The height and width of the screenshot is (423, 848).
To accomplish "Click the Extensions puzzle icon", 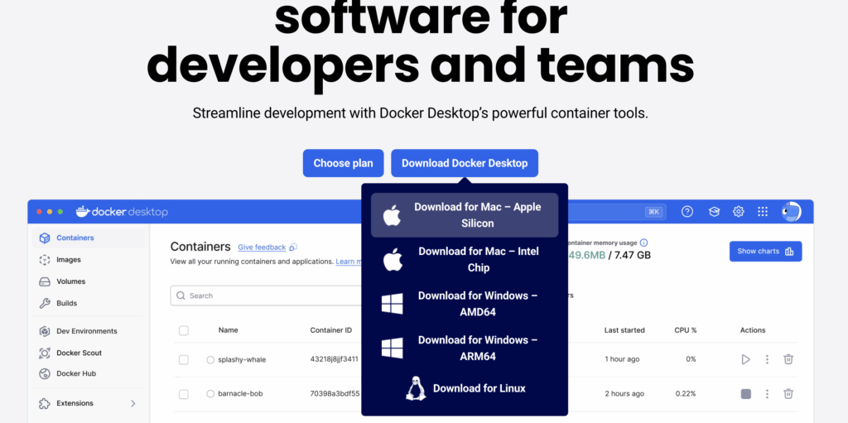I will coord(45,403).
